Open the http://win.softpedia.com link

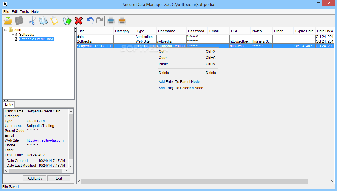(x=45, y=140)
